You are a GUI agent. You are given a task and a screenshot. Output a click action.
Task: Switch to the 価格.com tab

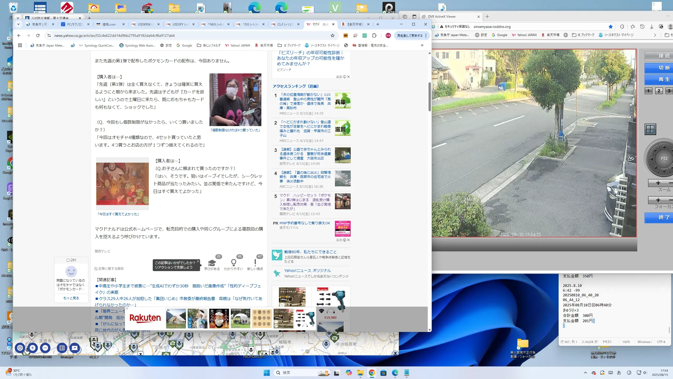pos(109,24)
